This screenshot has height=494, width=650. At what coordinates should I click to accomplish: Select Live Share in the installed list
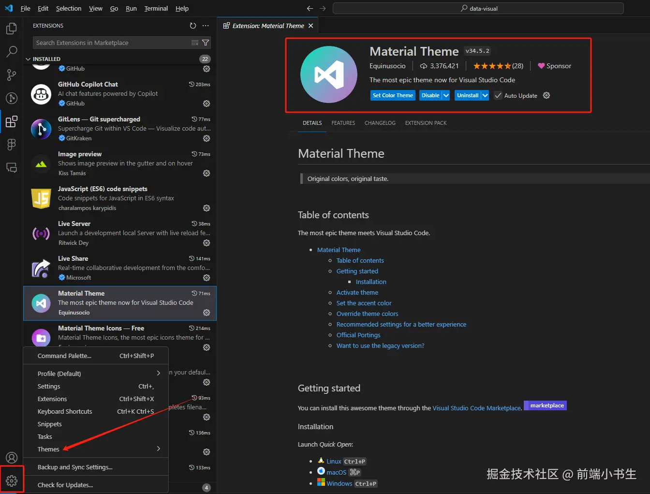click(x=120, y=268)
